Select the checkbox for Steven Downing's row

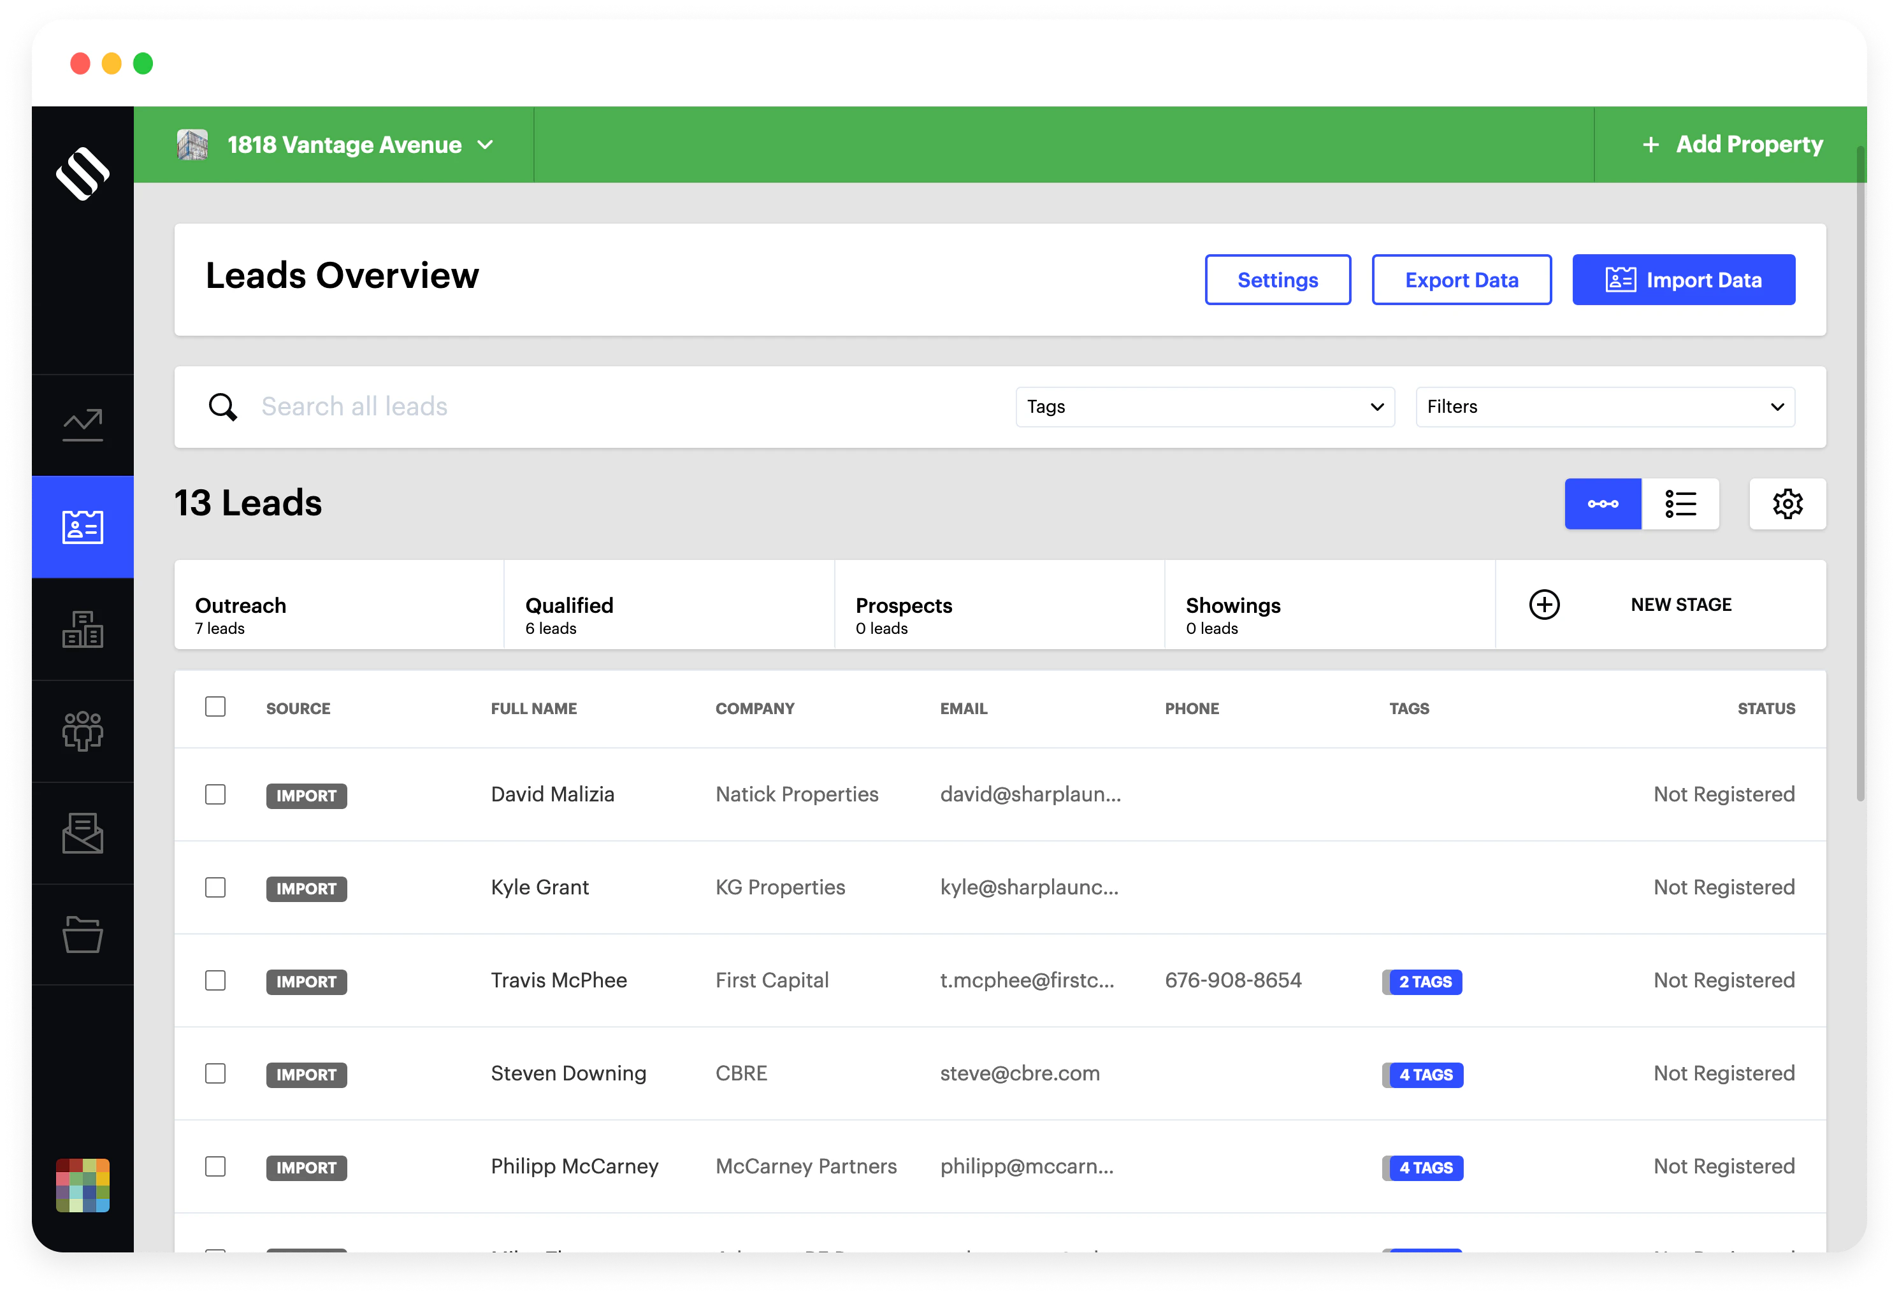pos(216,1074)
